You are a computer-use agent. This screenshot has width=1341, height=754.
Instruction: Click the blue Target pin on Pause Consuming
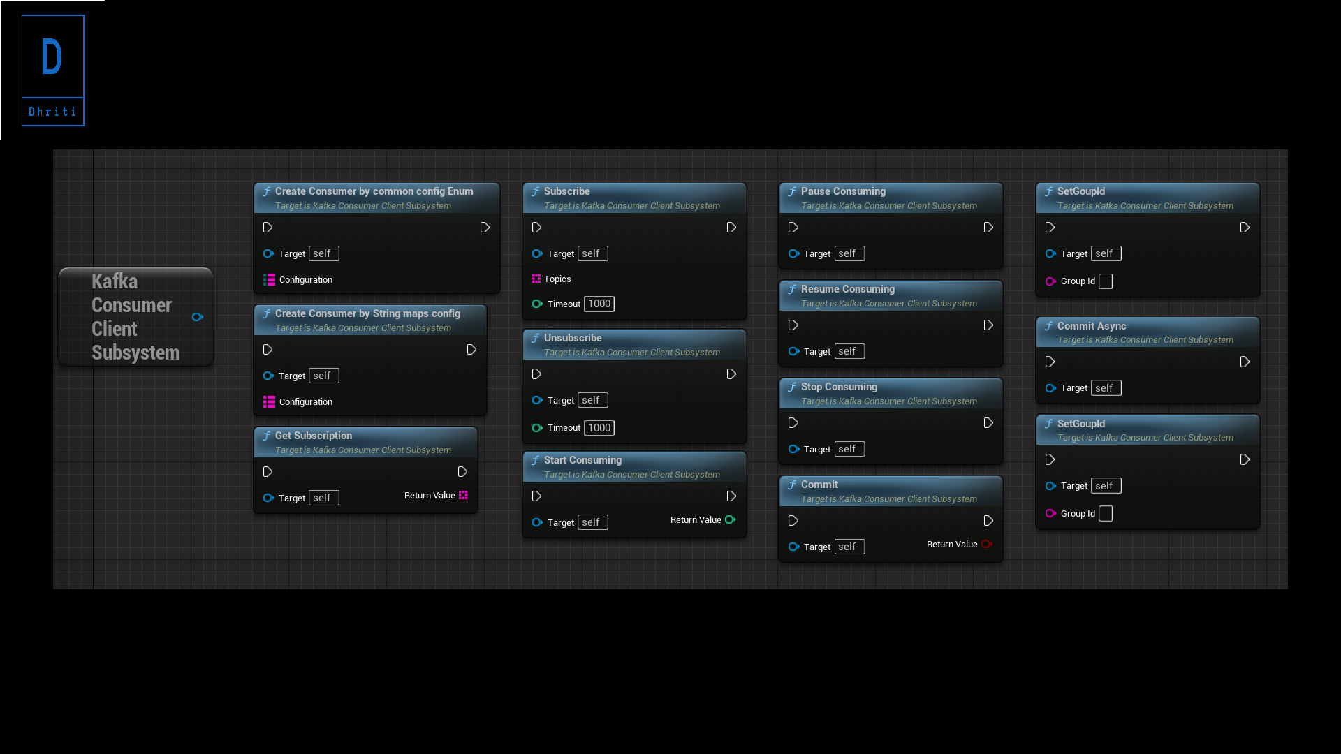(793, 253)
